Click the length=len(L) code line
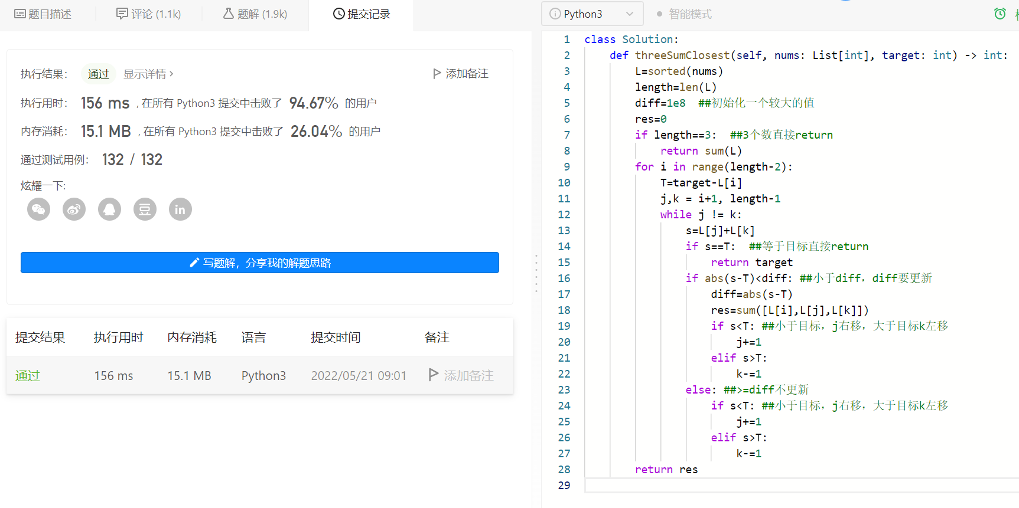This screenshot has width=1019, height=508. coord(676,87)
